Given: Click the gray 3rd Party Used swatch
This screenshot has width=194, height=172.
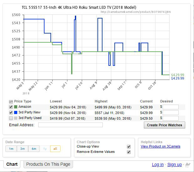Looking at the screenshot, I should (x=16, y=118).
